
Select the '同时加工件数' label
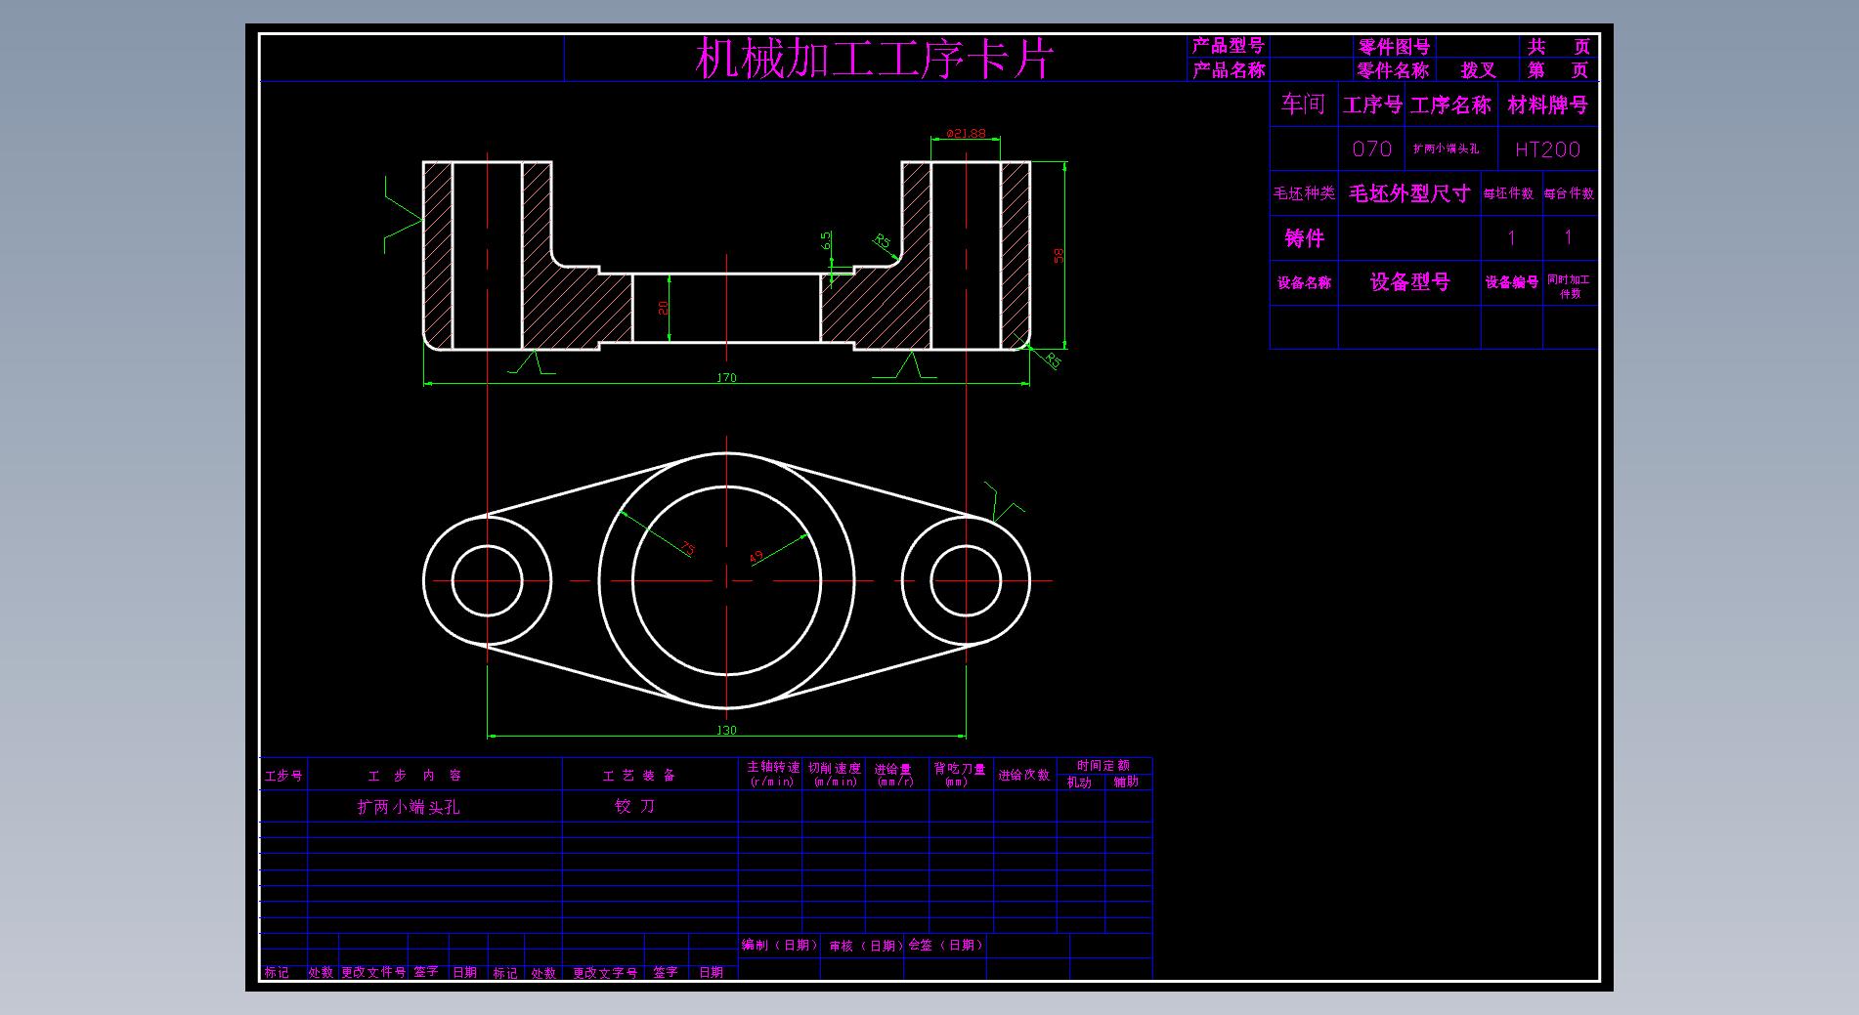point(1569,286)
